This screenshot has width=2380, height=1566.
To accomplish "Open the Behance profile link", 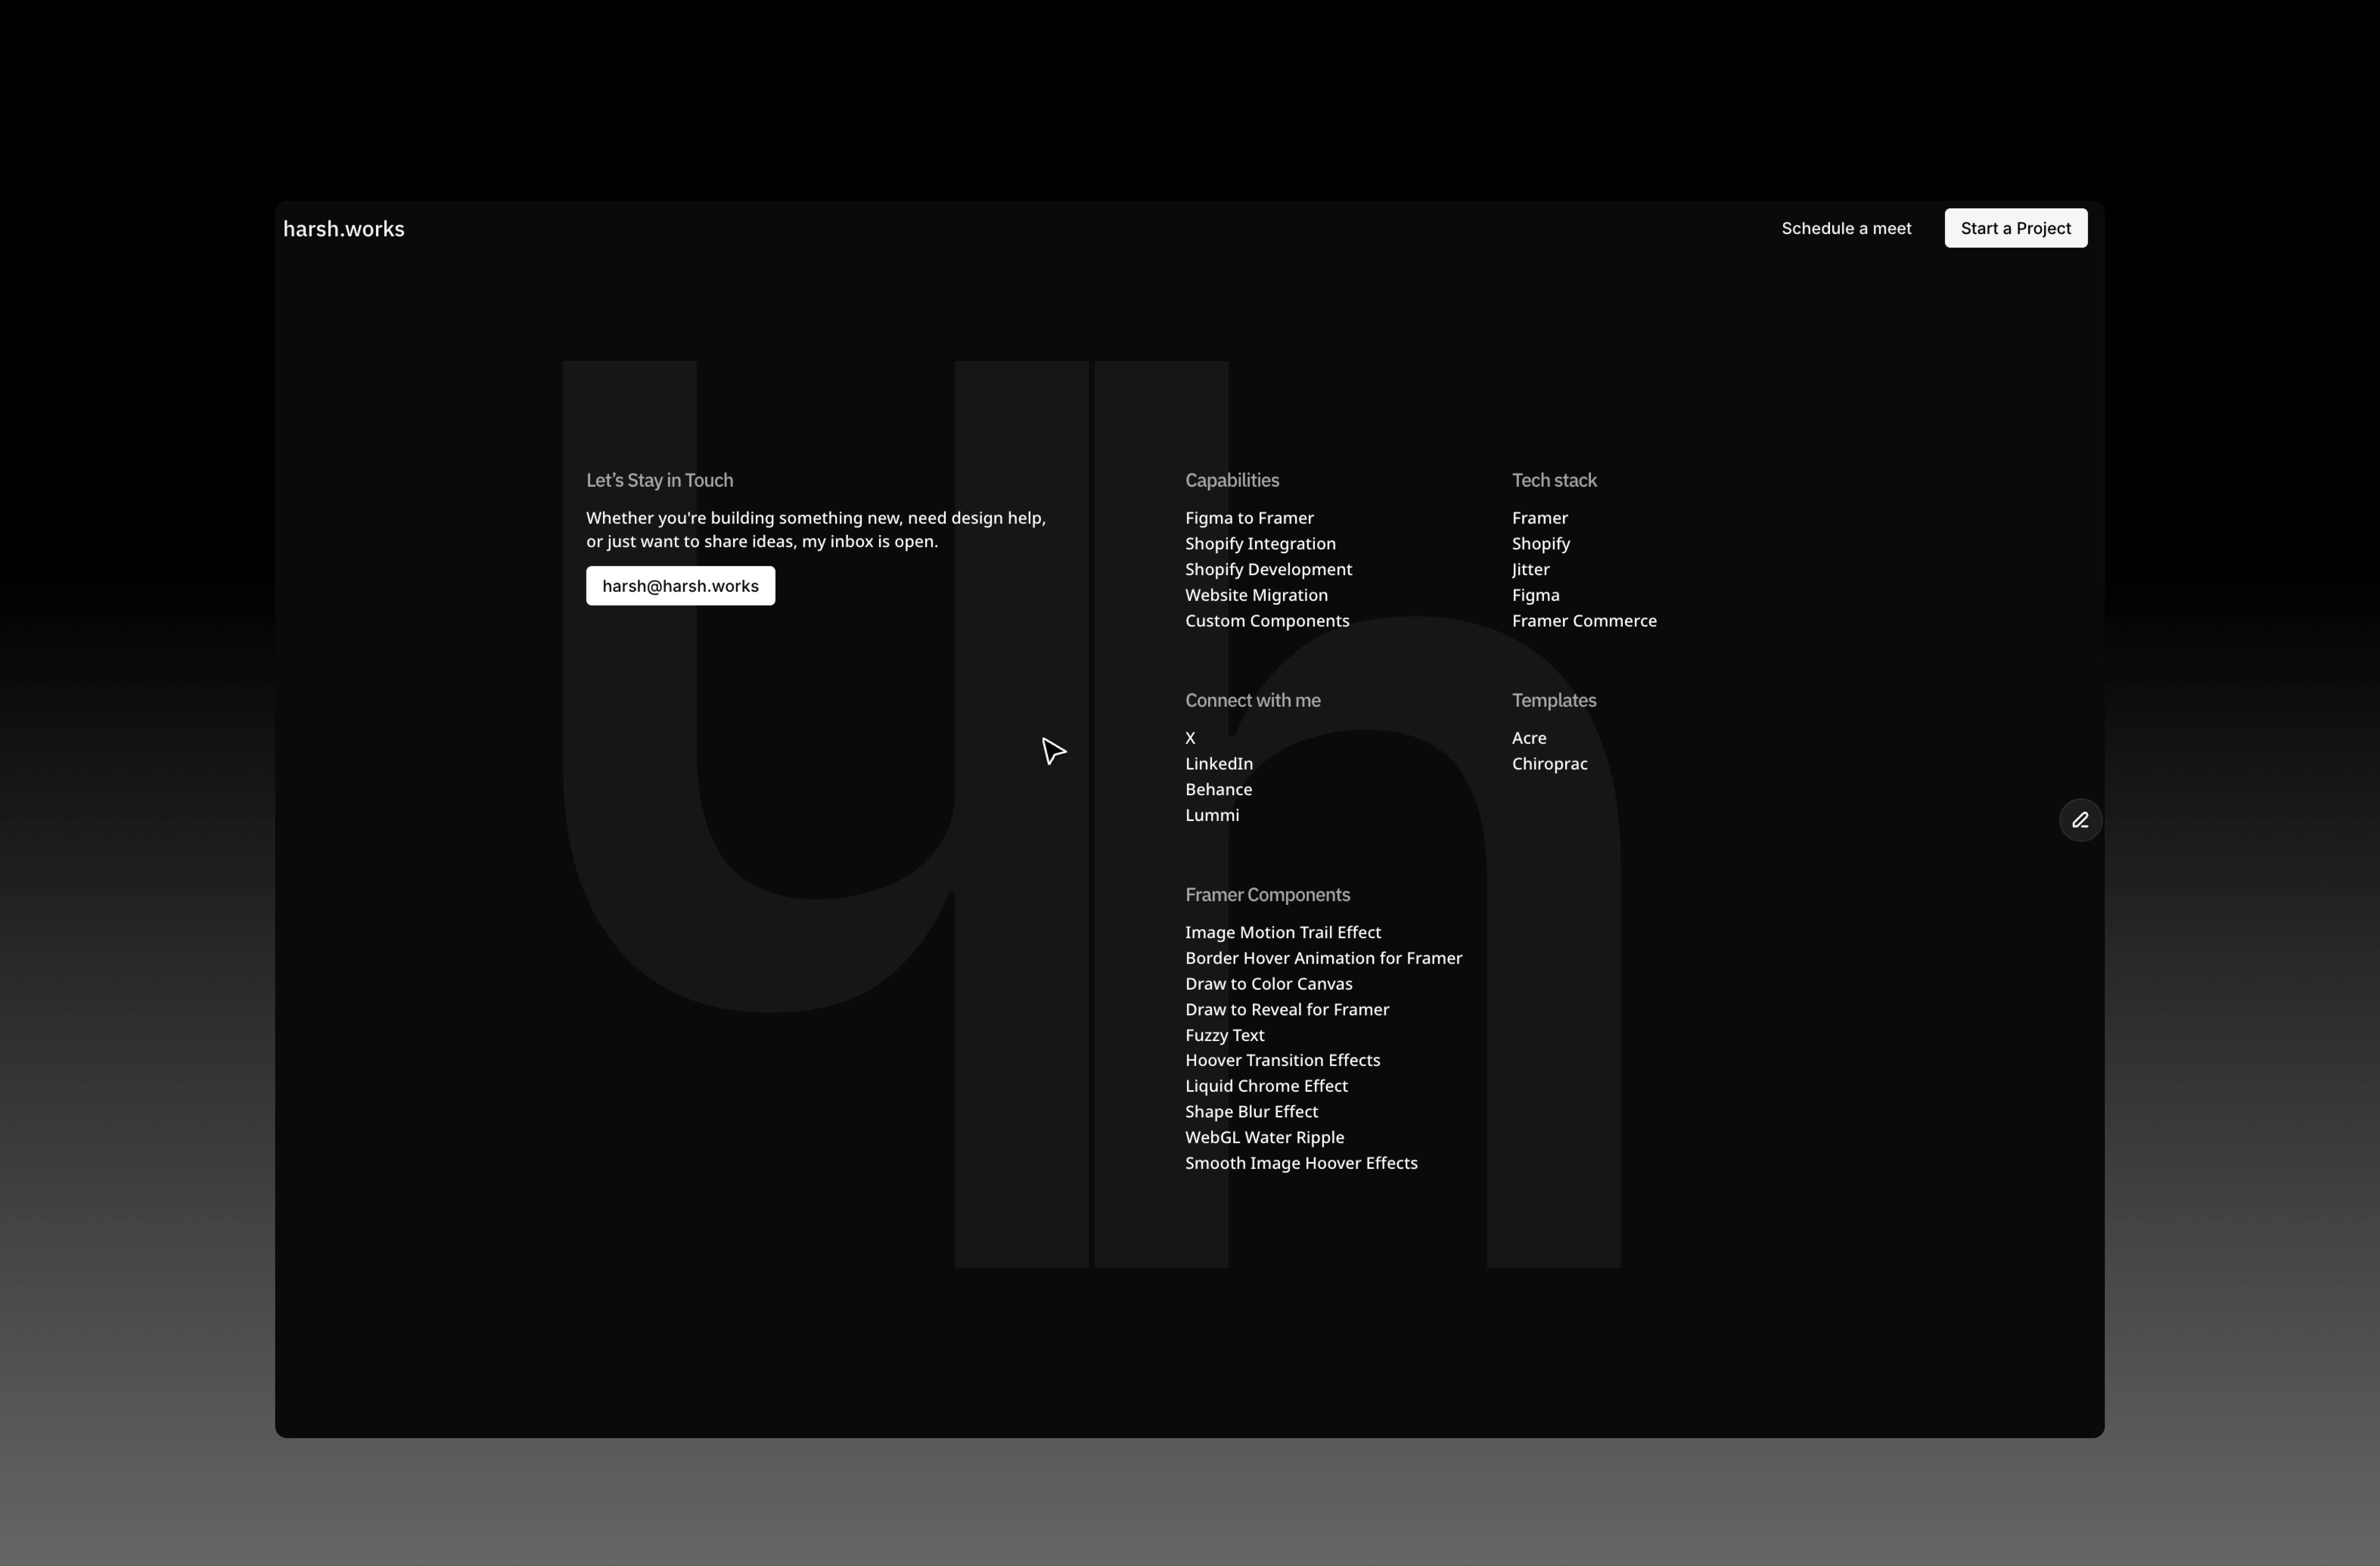I will [1218, 789].
